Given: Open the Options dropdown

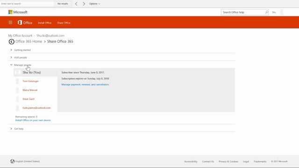Looking at the screenshot, I should pyautogui.click(x=94, y=4).
